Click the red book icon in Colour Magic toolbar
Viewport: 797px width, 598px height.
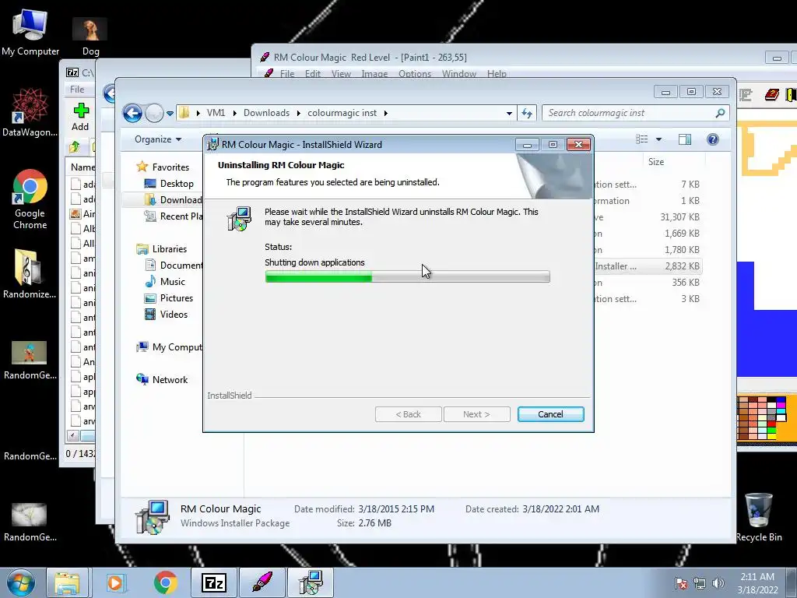(772, 94)
